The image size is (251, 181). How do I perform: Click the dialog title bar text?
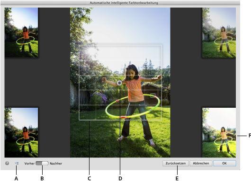click(x=124, y=3)
